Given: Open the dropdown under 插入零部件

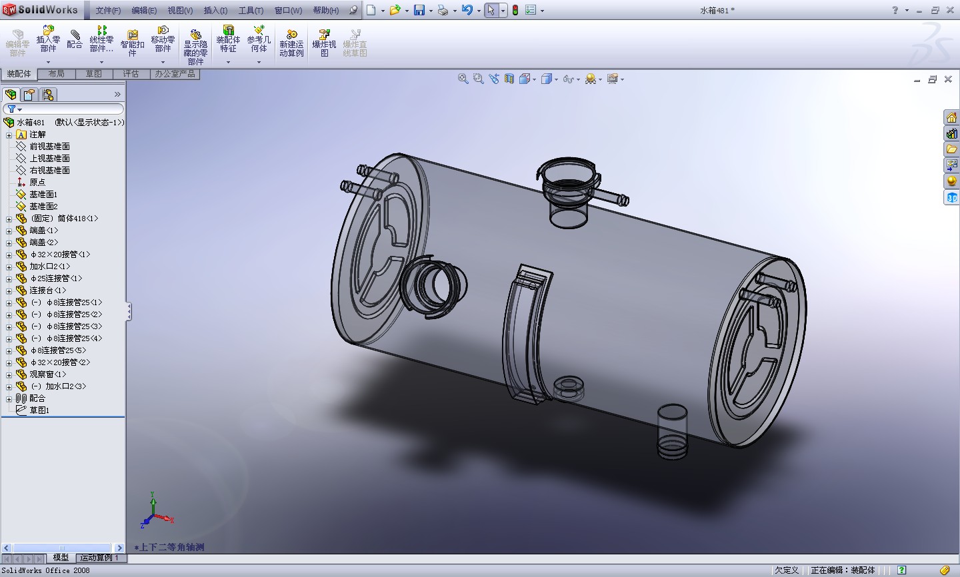Looking at the screenshot, I should tap(48, 62).
